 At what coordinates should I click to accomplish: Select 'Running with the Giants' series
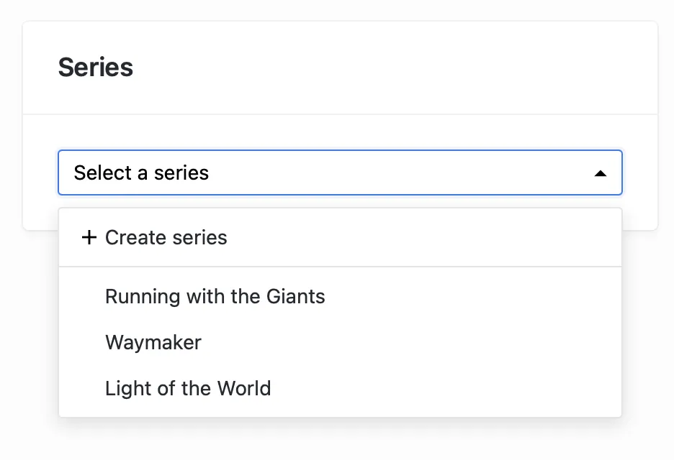(x=215, y=296)
